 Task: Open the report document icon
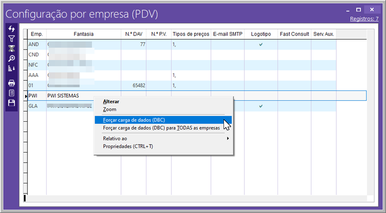(x=12, y=93)
